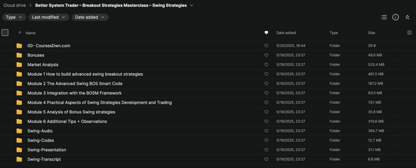Open the column settings icon
The width and height of the screenshot is (416, 168).
click(x=409, y=33)
